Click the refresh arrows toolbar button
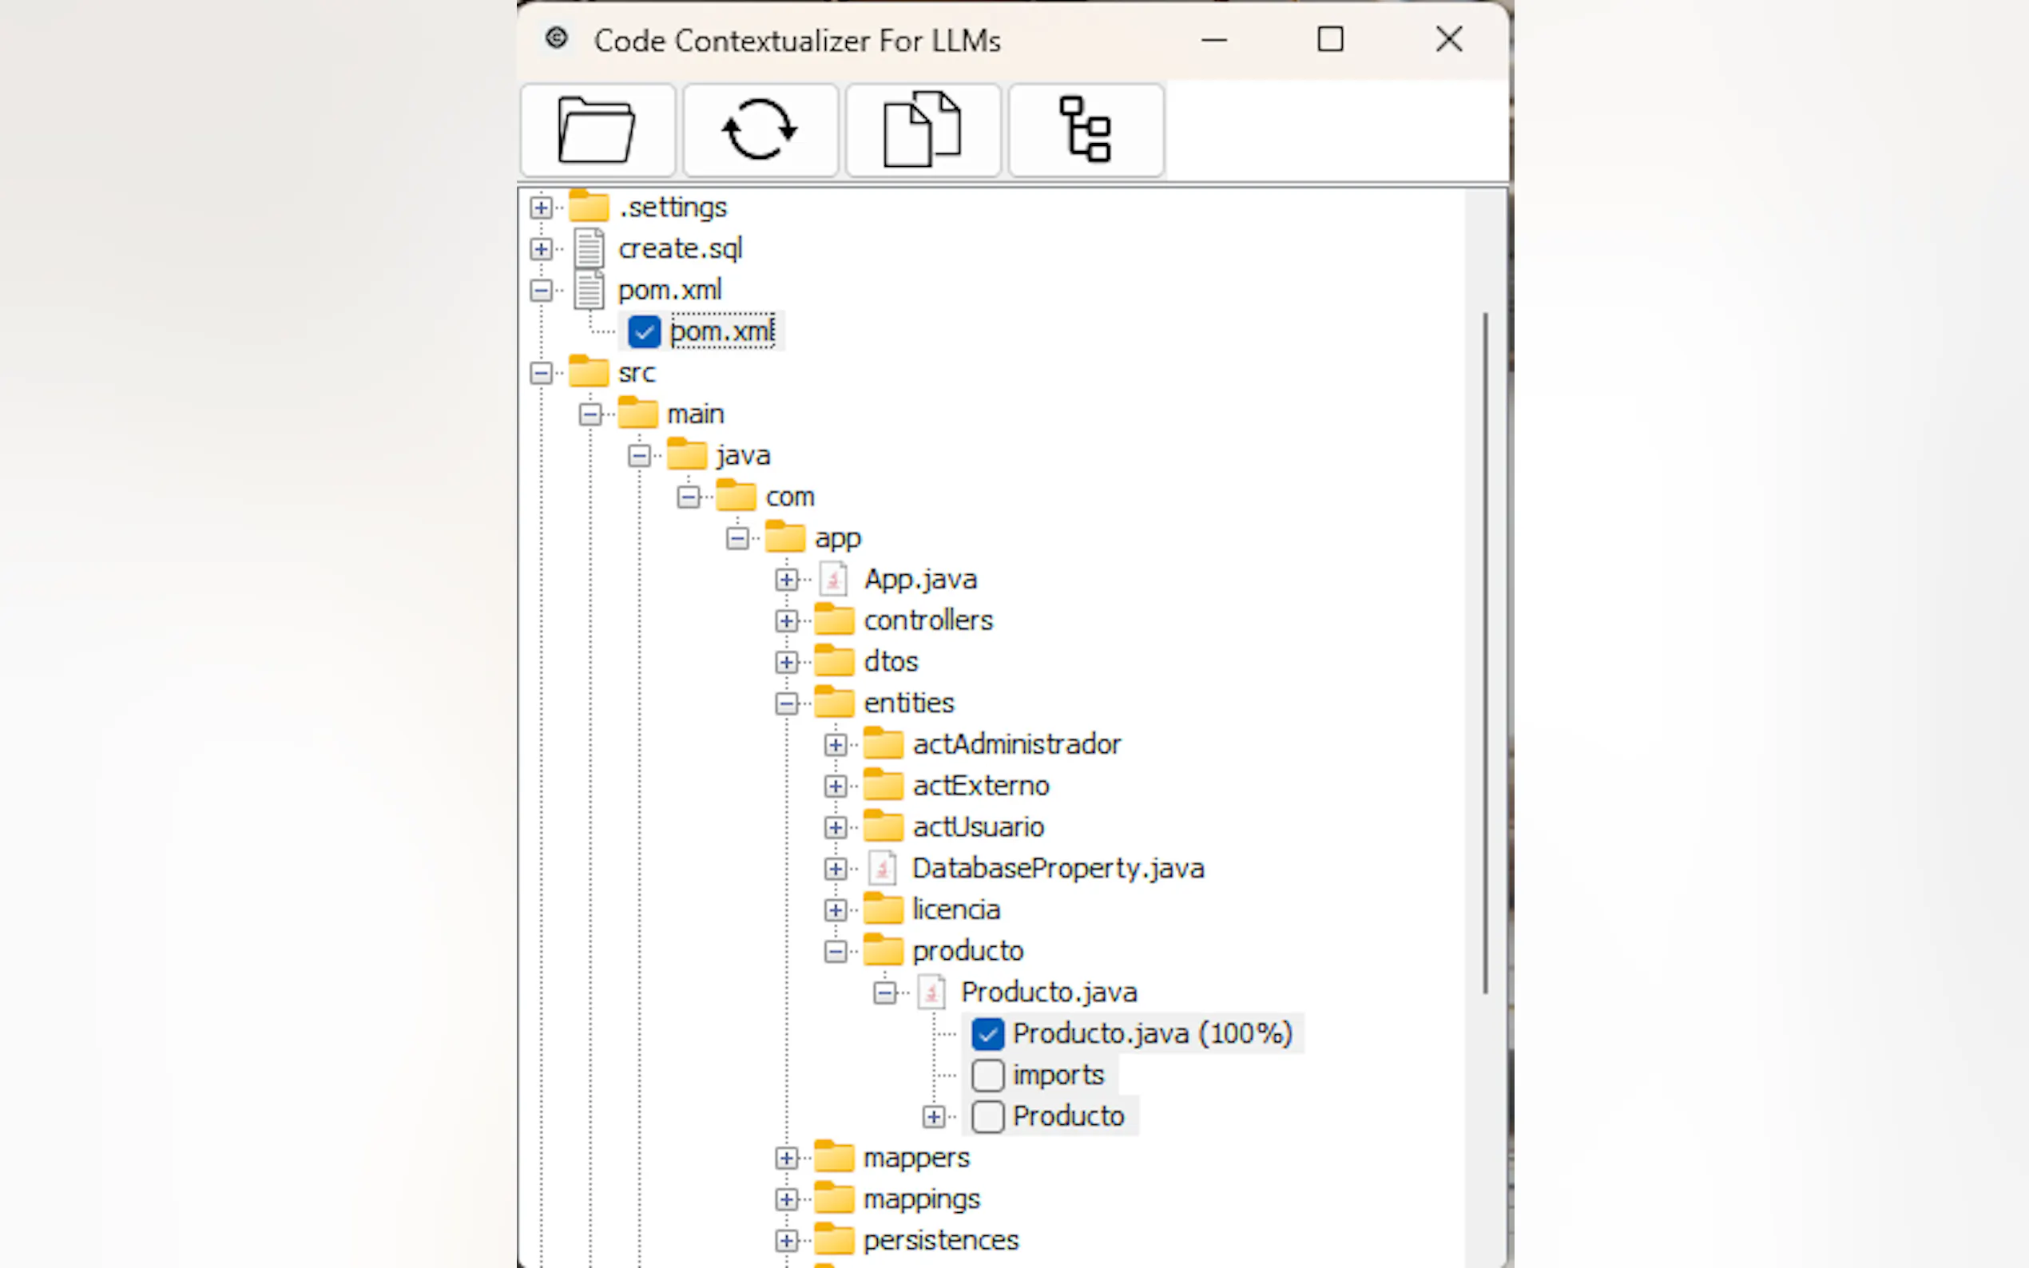This screenshot has height=1268, width=2029. (760, 130)
